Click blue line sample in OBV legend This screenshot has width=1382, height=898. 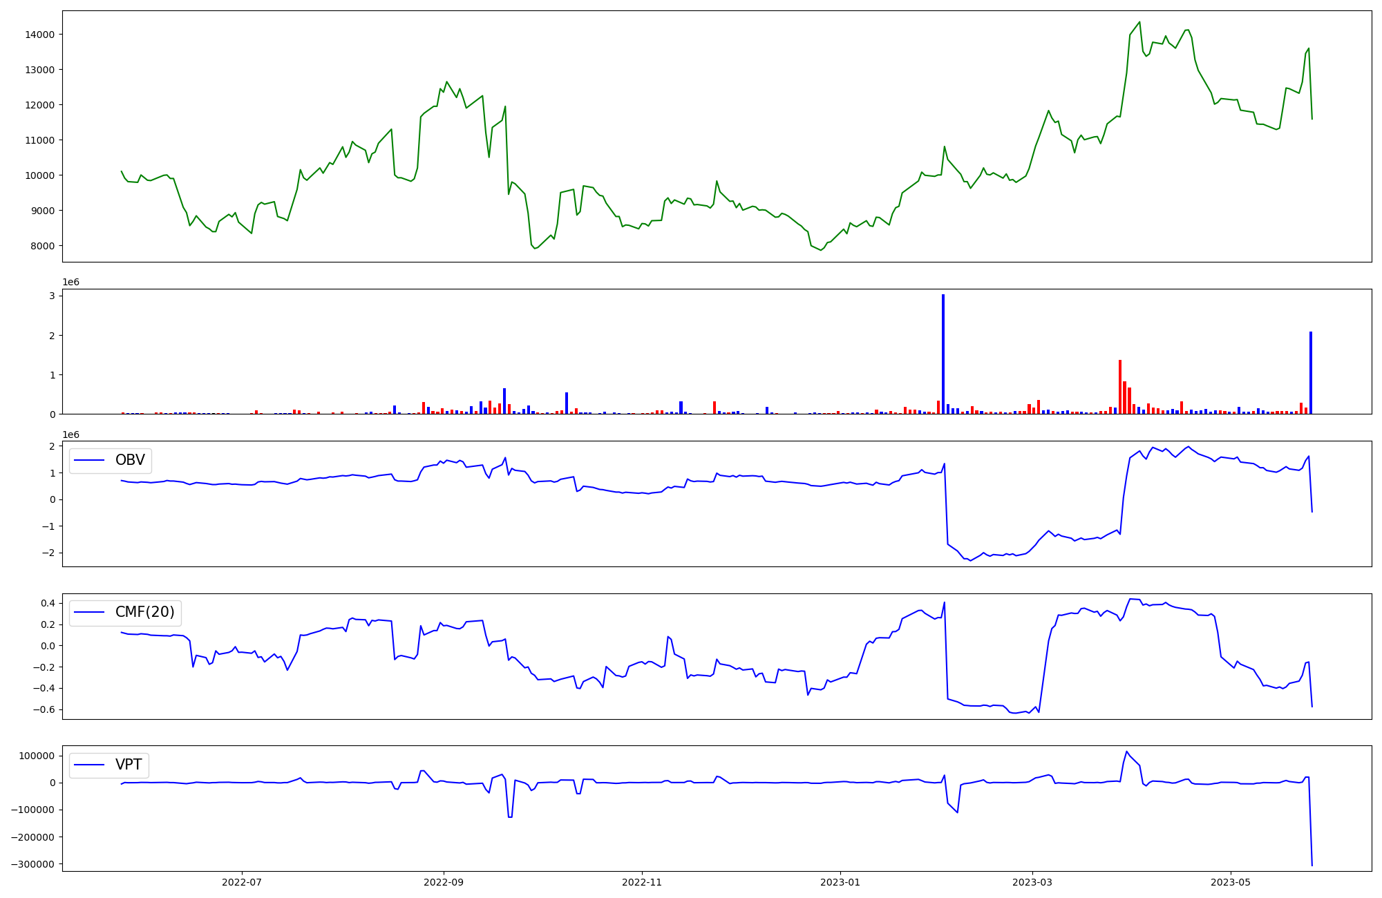(89, 461)
